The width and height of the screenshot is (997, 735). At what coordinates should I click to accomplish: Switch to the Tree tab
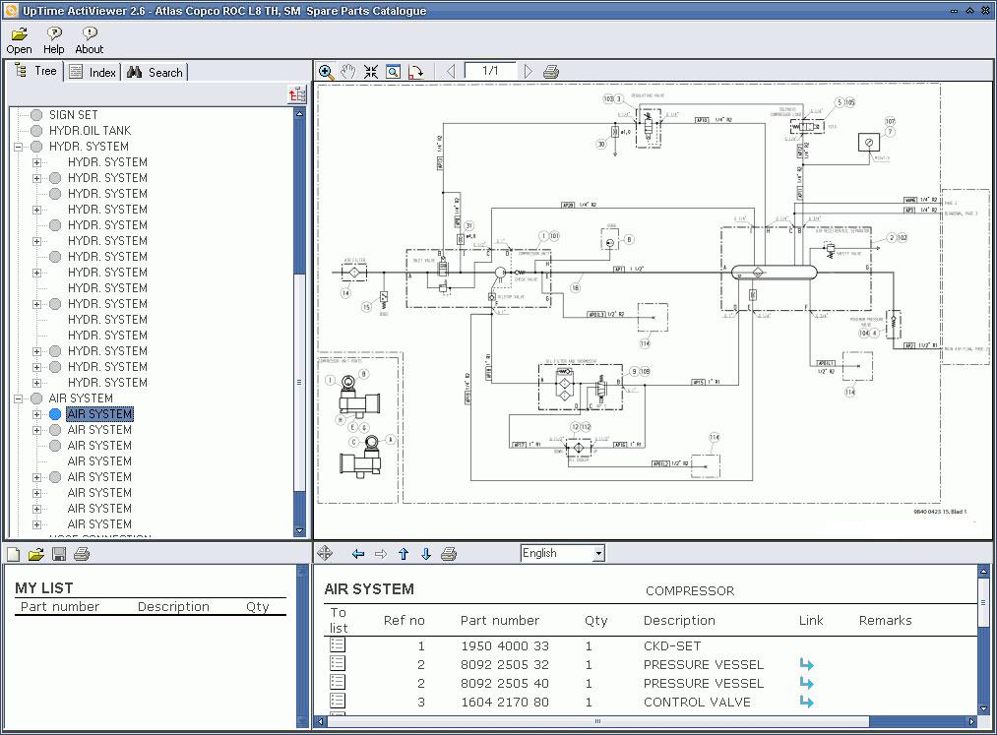(x=36, y=71)
